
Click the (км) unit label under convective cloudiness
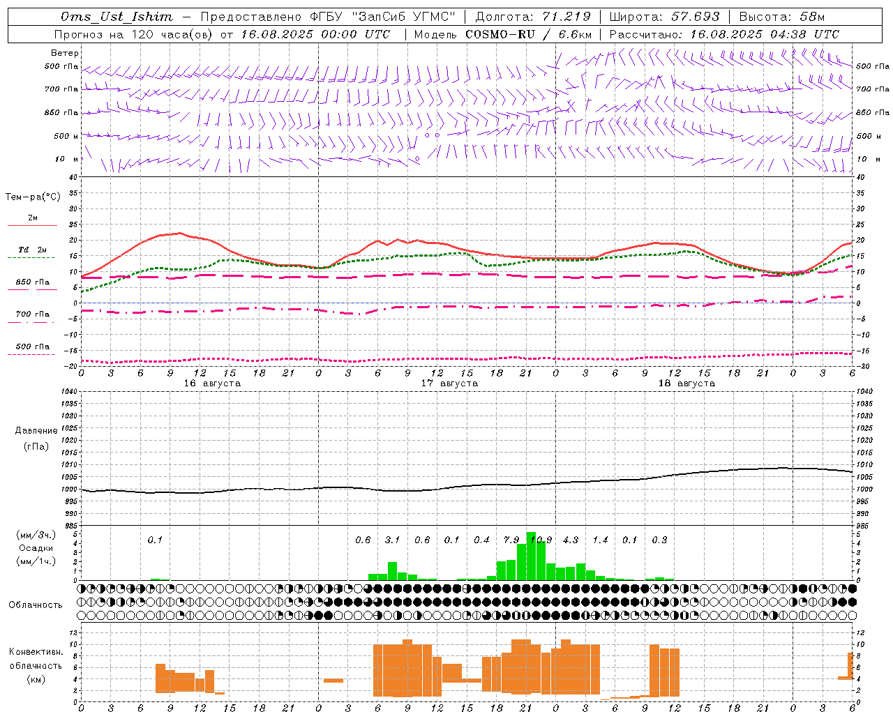click(x=36, y=679)
